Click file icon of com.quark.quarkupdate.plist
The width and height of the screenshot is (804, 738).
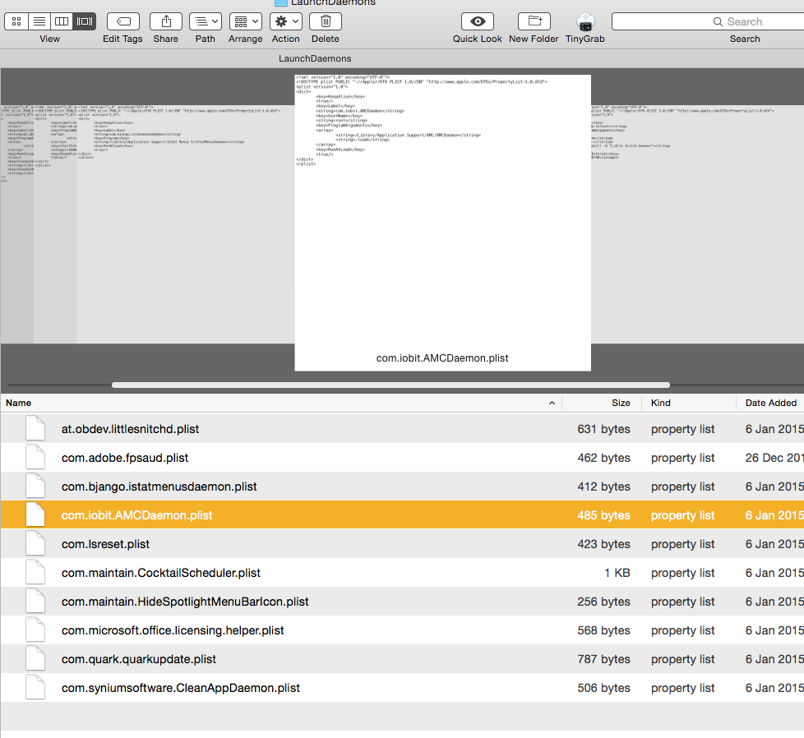point(35,658)
